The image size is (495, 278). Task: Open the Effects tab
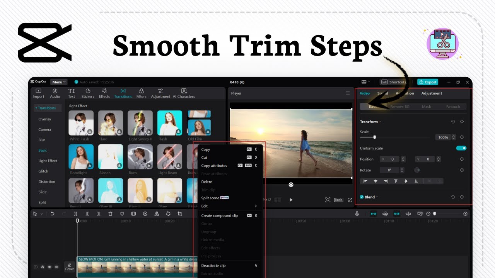[x=104, y=93]
